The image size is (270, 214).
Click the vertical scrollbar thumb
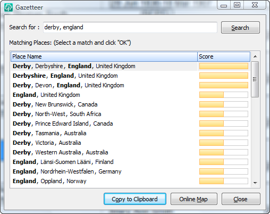255,79
